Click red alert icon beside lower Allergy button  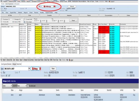(x=40, y=69)
